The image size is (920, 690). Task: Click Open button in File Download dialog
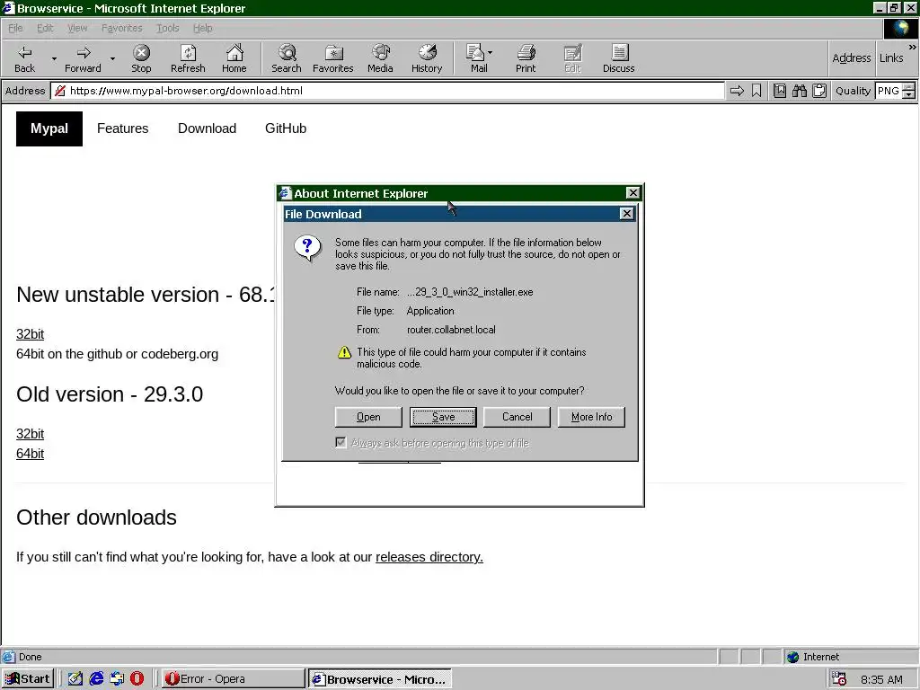coord(368,417)
